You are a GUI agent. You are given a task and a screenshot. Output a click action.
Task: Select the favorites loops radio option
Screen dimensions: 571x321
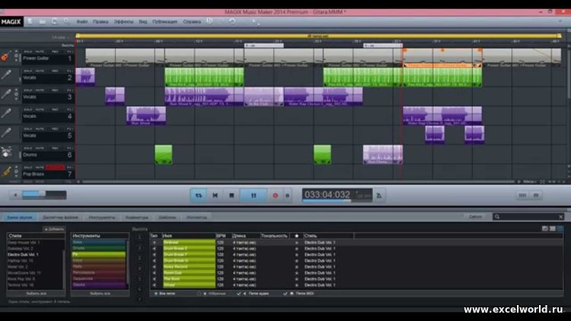click(x=199, y=294)
